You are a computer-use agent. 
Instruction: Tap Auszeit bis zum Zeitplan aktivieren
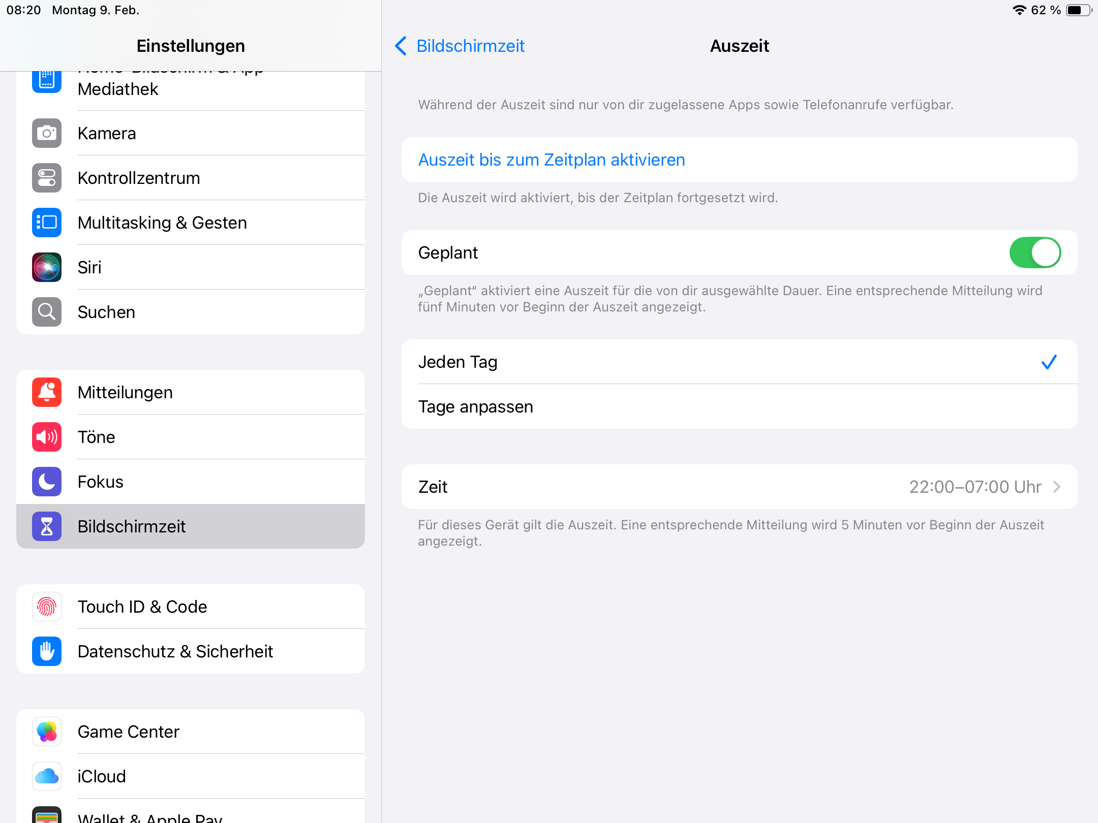(x=552, y=160)
